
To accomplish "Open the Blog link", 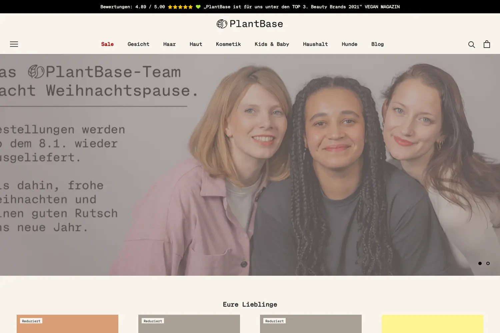I will coord(377,44).
